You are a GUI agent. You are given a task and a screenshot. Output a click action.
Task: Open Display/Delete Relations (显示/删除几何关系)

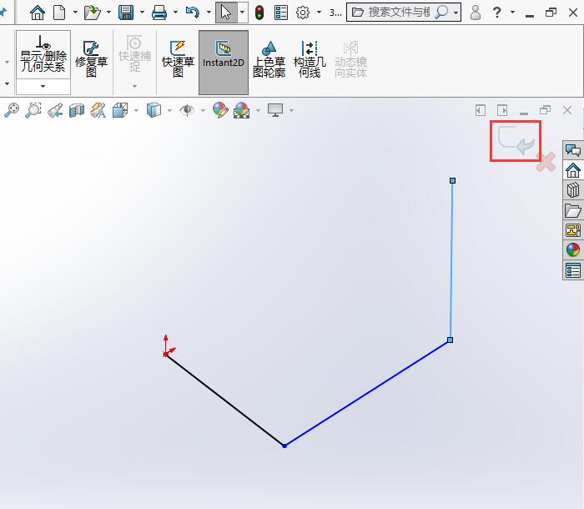43,54
